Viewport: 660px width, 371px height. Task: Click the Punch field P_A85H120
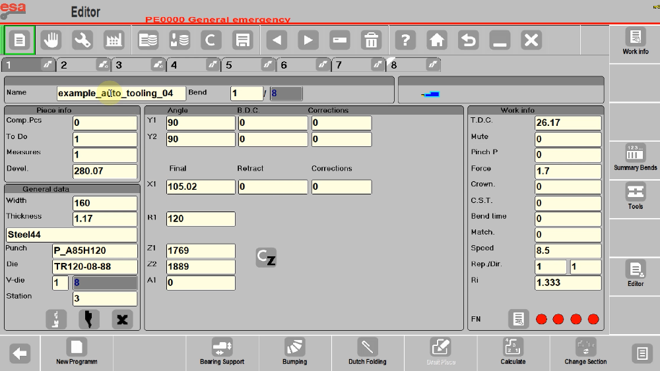[94, 251]
